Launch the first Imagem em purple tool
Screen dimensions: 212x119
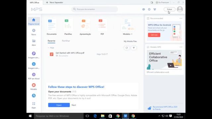34,54
